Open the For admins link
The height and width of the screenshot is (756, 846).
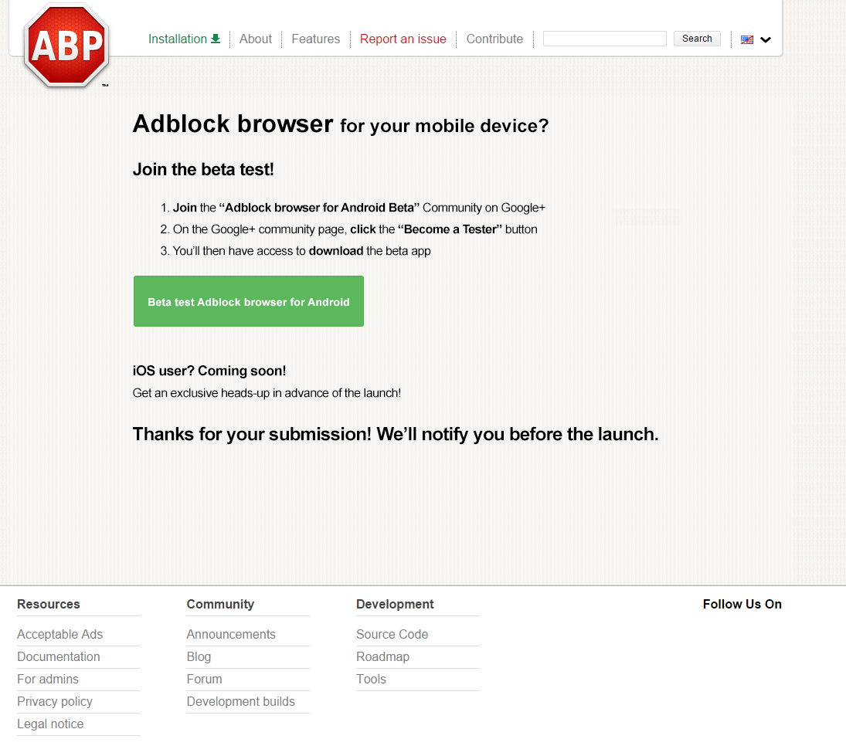(48, 679)
